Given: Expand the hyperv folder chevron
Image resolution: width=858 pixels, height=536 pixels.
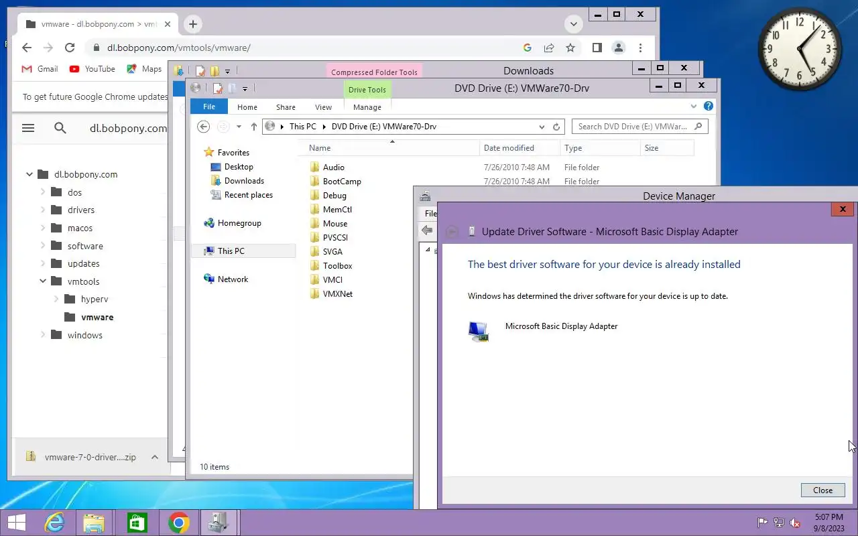Looking at the screenshot, I should point(56,299).
